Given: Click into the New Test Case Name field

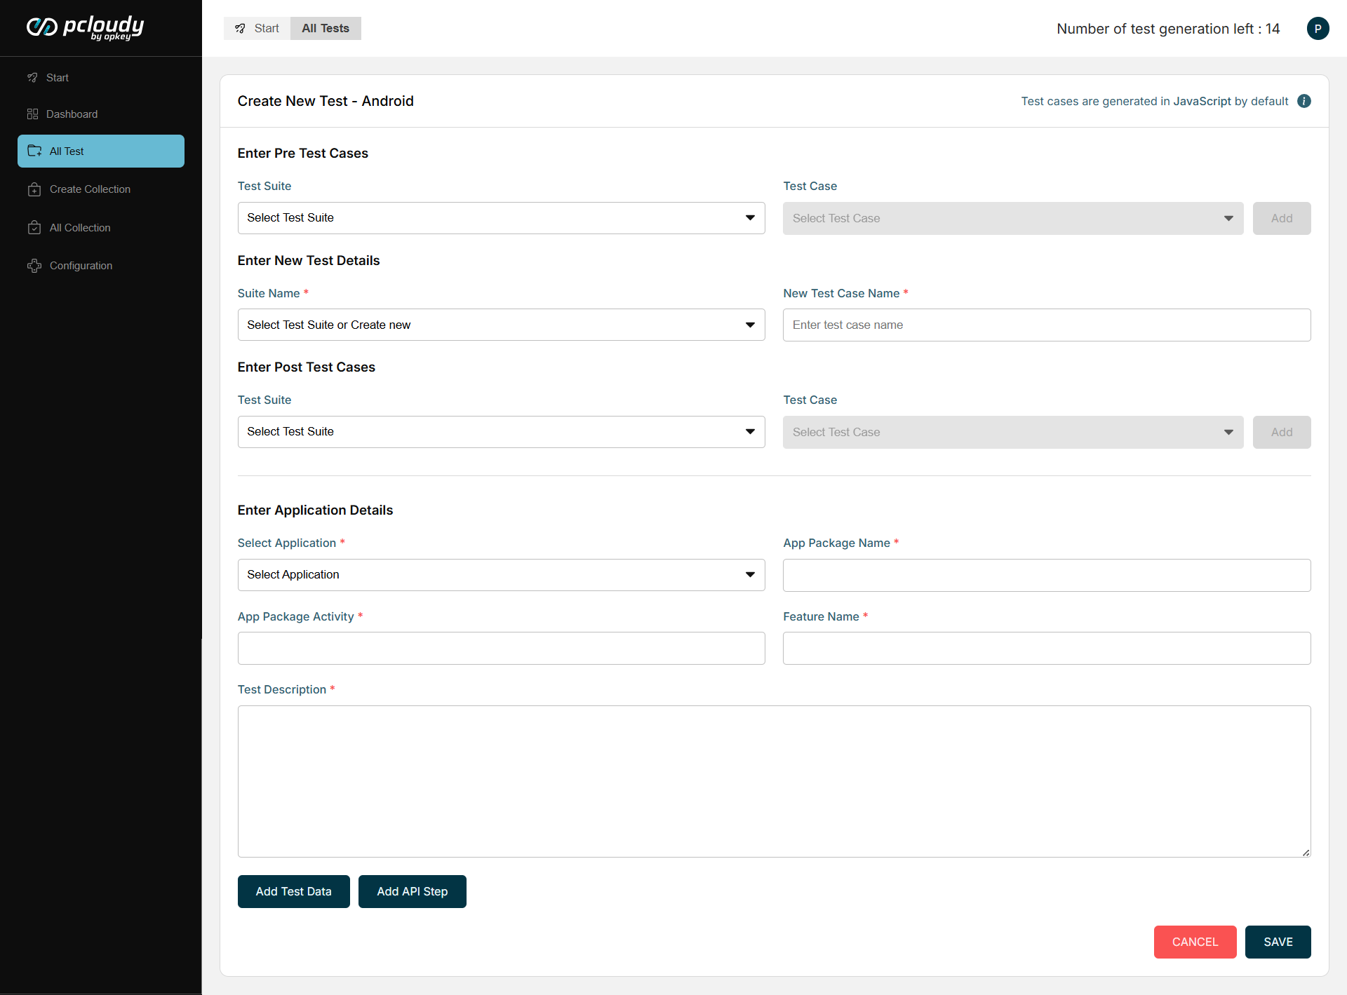Looking at the screenshot, I should pyautogui.click(x=1046, y=325).
